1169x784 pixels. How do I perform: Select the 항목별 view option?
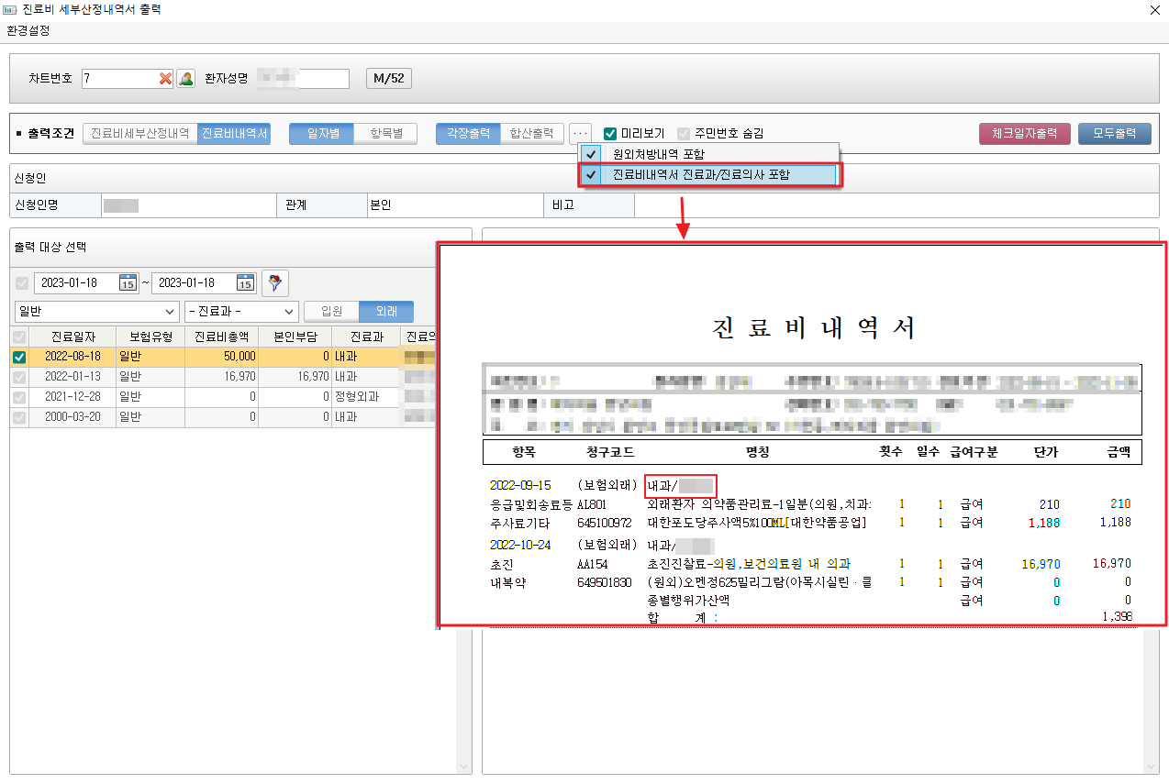pyautogui.click(x=386, y=134)
